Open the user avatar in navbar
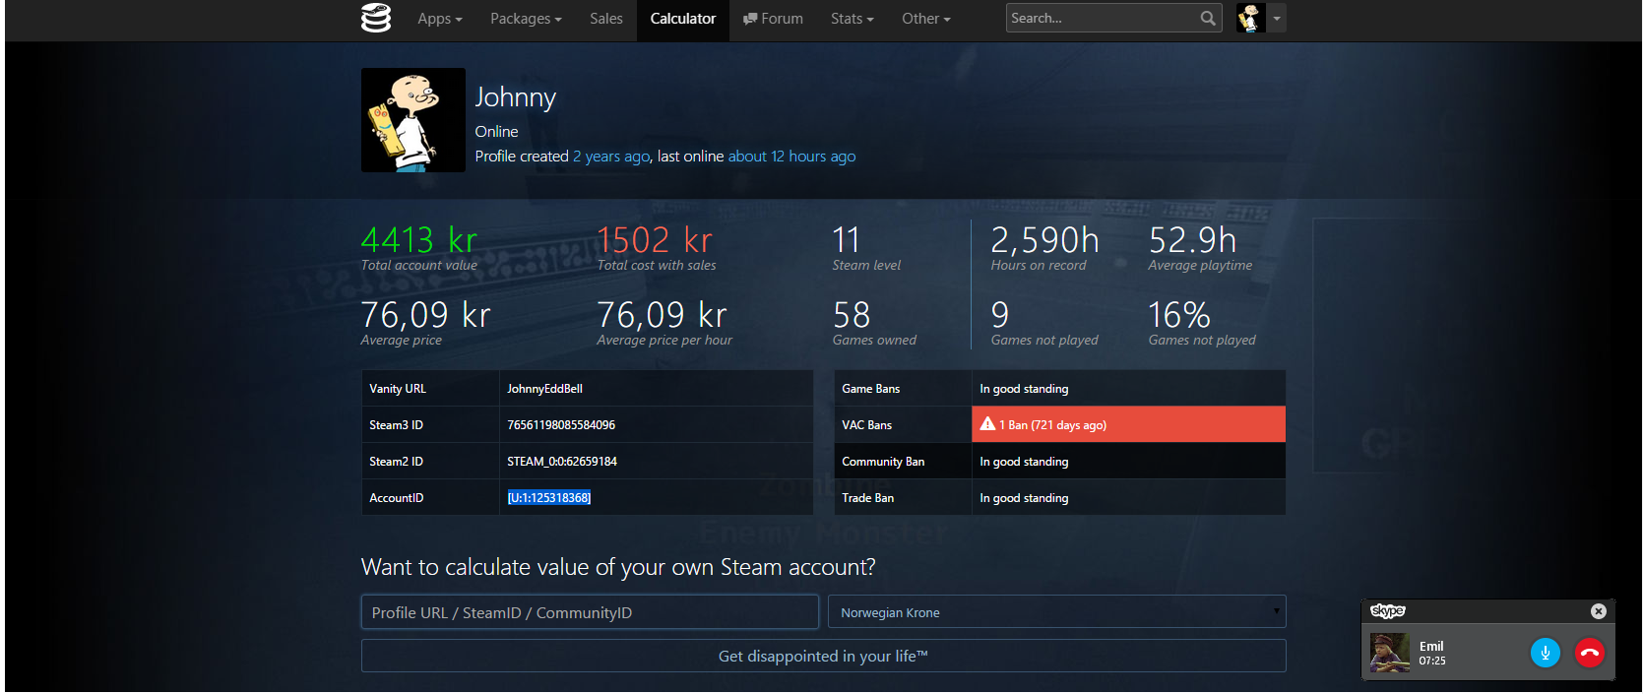 (x=1250, y=18)
